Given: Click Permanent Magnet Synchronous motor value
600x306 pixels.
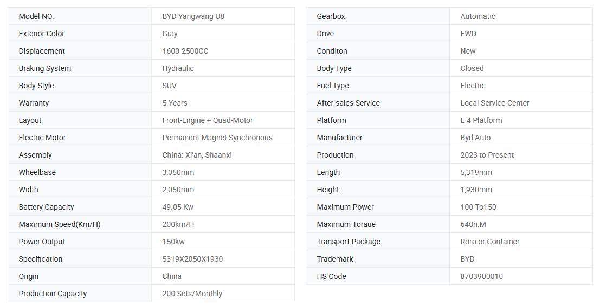Looking at the screenshot, I should [x=217, y=138].
